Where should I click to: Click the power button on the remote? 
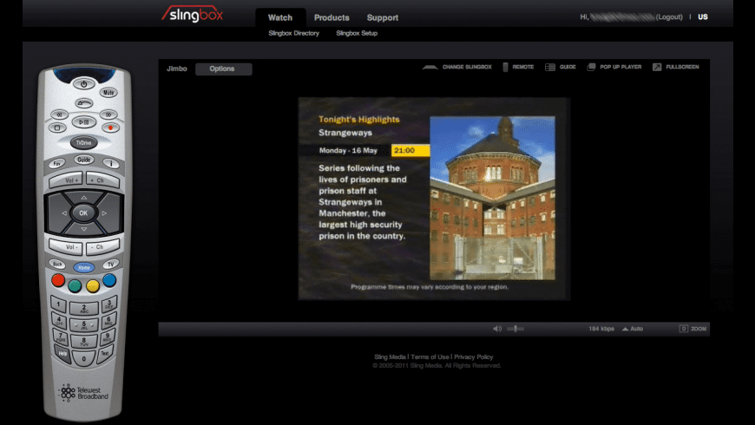(84, 84)
